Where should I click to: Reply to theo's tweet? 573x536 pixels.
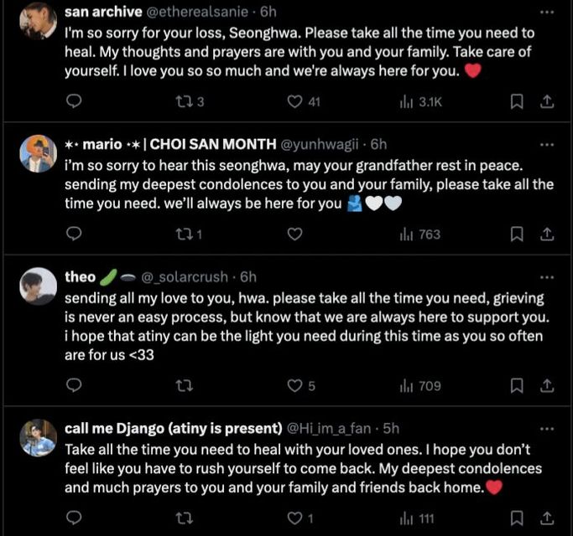tap(74, 386)
